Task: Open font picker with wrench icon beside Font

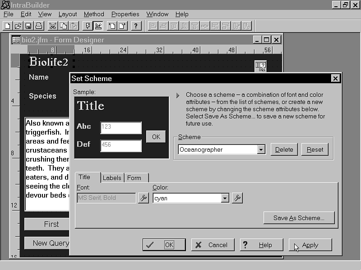Action: pos(143,198)
